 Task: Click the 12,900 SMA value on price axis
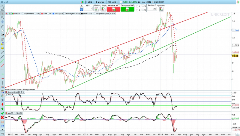click(235, 30)
